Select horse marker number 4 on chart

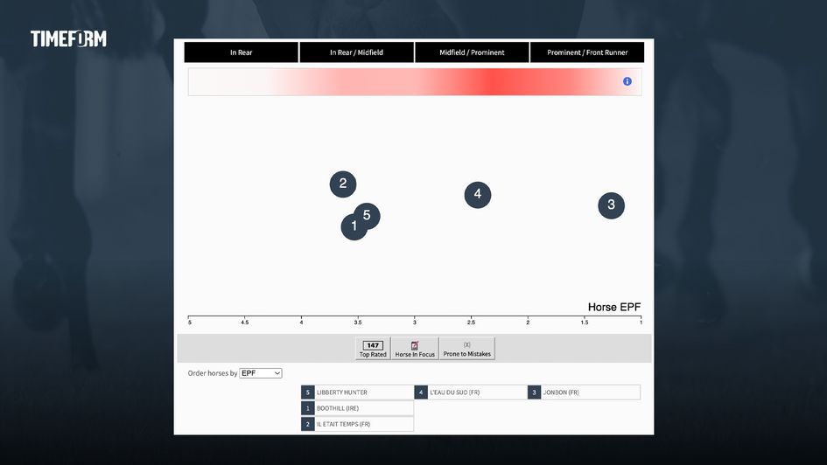[x=477, y=194]
